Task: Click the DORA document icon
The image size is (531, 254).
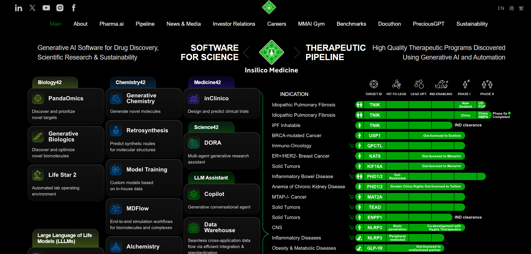Action: (x=194, y=143)
